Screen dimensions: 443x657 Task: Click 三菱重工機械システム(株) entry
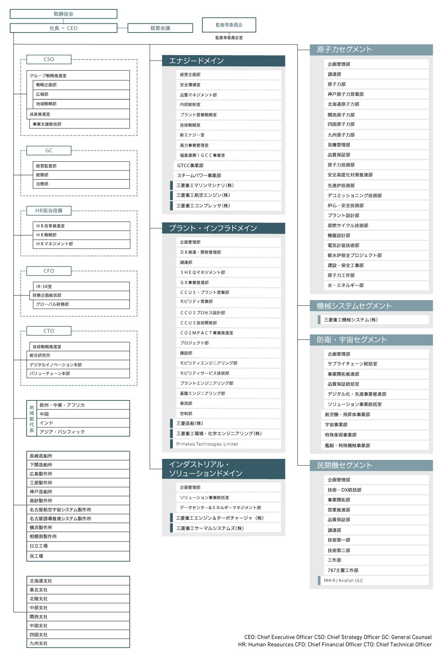point(373,320)
